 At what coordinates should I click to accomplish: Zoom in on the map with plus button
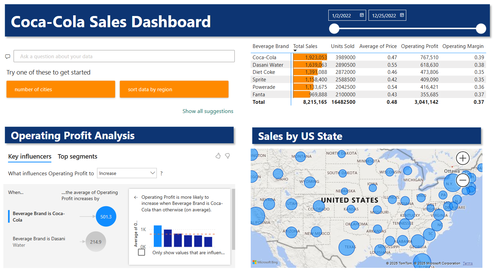coord(463,158)
